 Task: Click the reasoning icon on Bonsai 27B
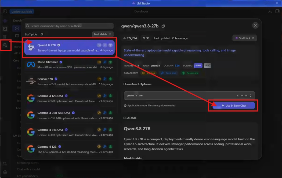[110, 79]
